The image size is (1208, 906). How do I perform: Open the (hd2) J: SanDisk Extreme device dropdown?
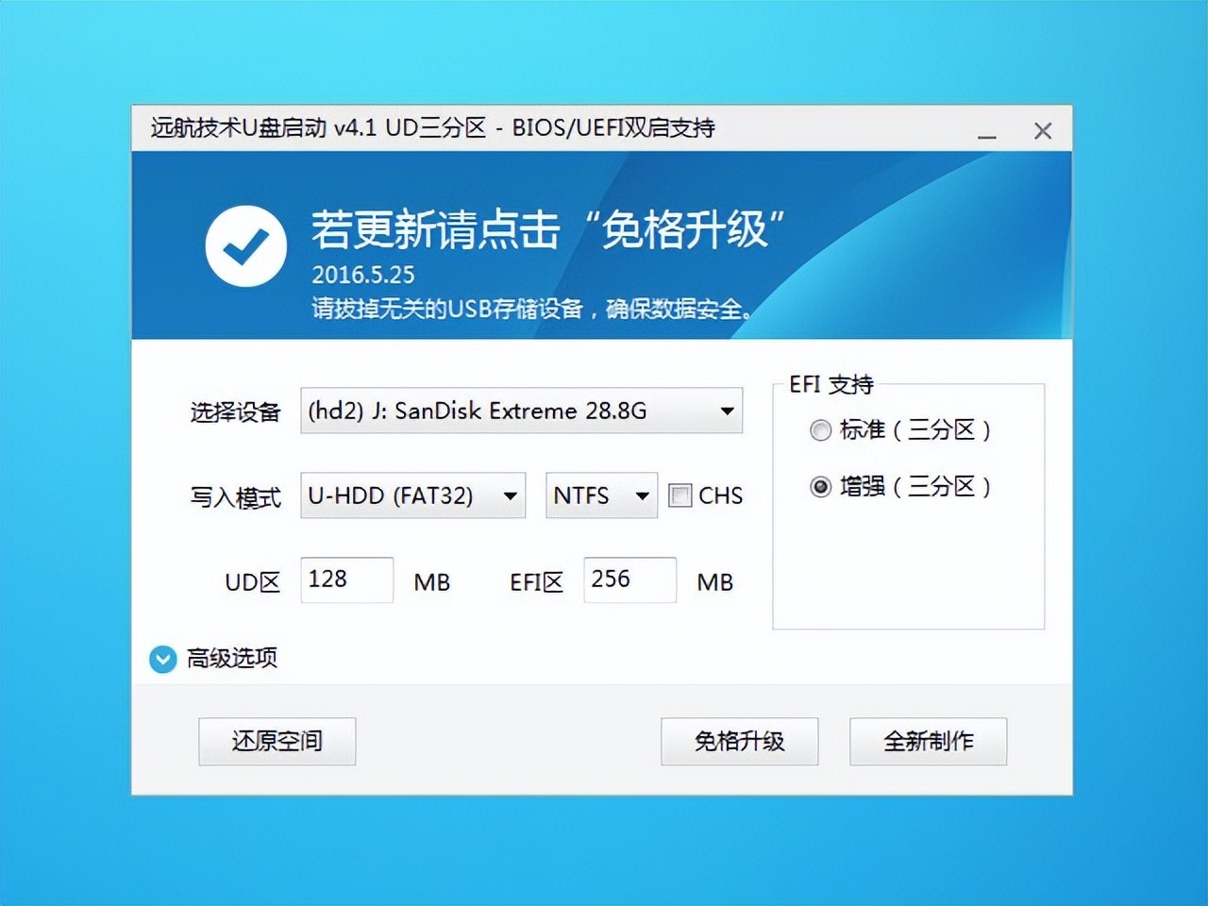click(x=522, y=411)
